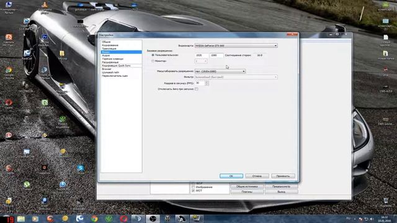Launch World of Tanks taskbar icon

167,219
